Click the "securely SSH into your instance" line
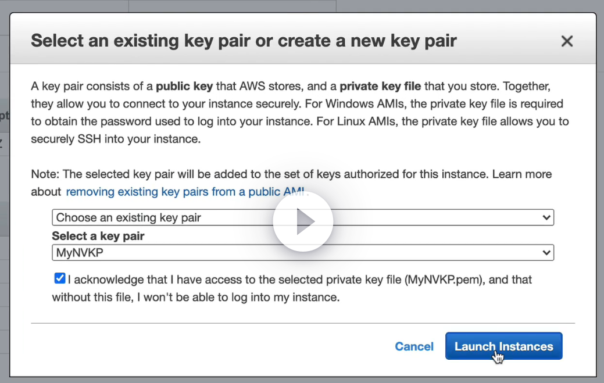This screenshot has height=383, width=604. [x=115, y=139]
